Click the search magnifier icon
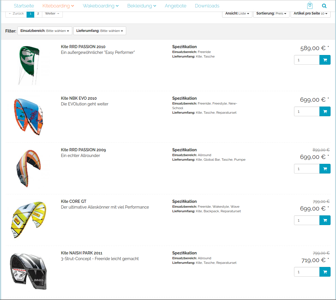The width and height of the screenshot is (336, 300). point(324,6)
